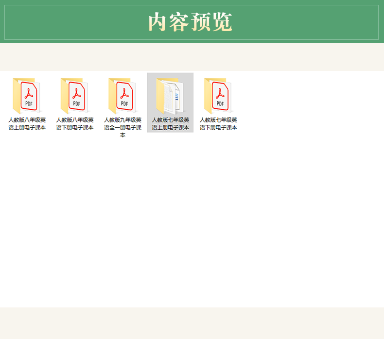Select the label text 人教版九年级英语全一册电子课本
The width and height of the screenshot is (384, 339).
tap(122, 127)
